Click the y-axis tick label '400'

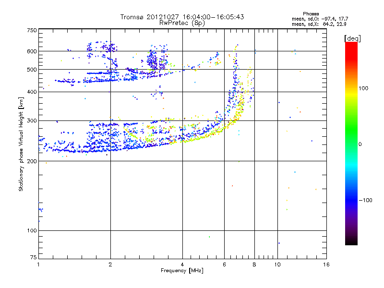click(32, 92)
